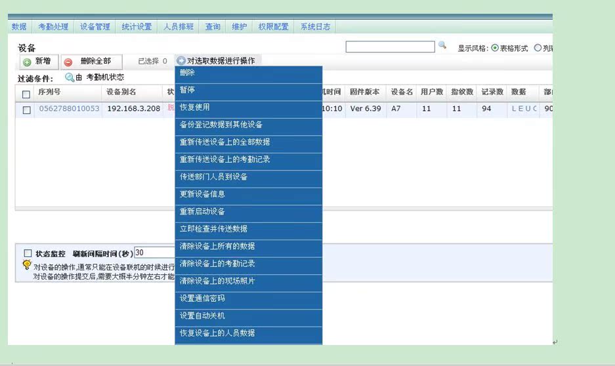Click the 用户数 column header
Screen dimensions: 615x366
[432, 92]
